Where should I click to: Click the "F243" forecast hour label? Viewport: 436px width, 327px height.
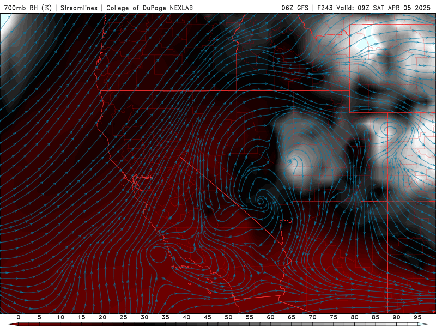325,8
